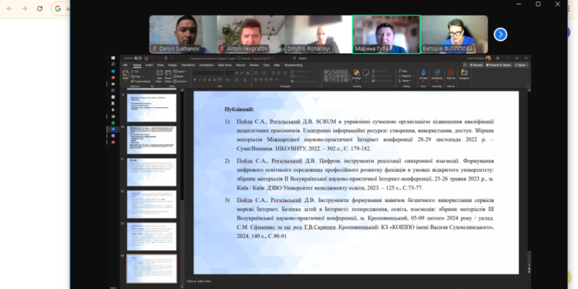Viewport: 578px width, 289px height.
Task: Collapse the ribbon with the chevron
Action: coord(528,86)
